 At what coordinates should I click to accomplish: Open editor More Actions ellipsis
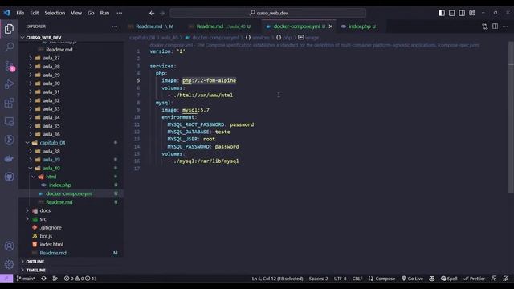[x=505, y=26]
